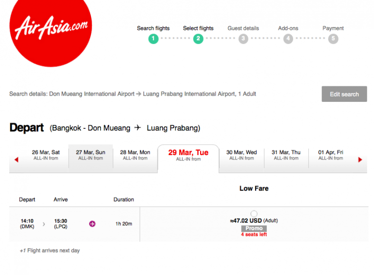Click step 1 circle for Search flights
Viewport: 374px width, 275px height.
pos(153,39)
